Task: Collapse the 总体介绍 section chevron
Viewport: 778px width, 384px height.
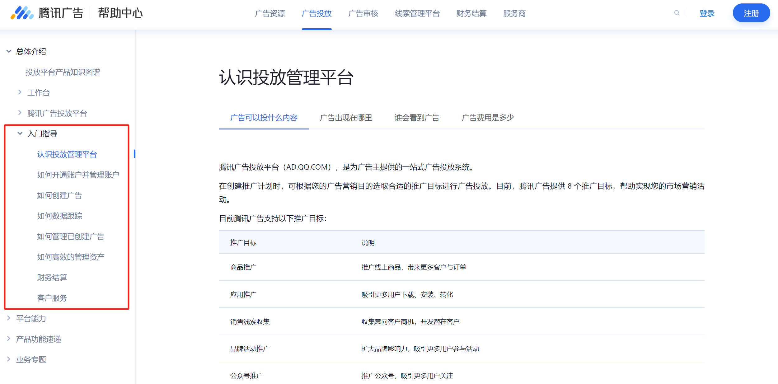Action: pos(9,51)
